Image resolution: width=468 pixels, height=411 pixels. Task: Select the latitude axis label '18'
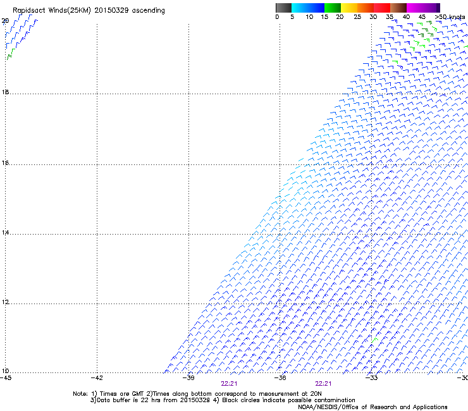tap(5, 92)
